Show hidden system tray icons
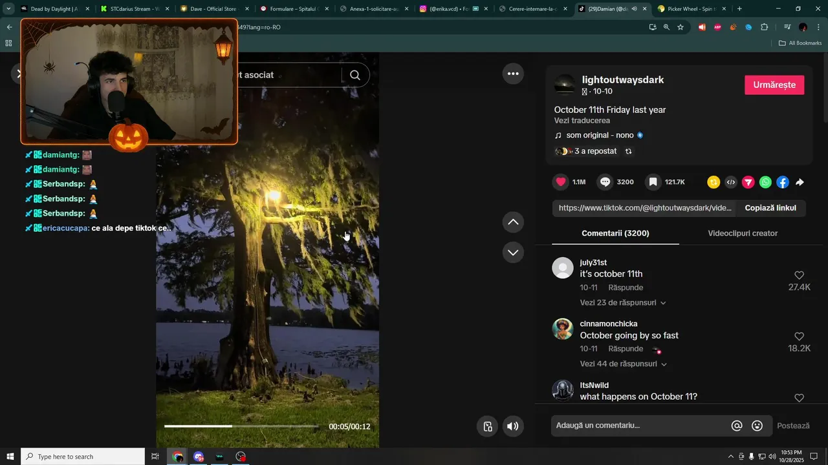Viewport: 828px width, 465px height. click(731, 457)
